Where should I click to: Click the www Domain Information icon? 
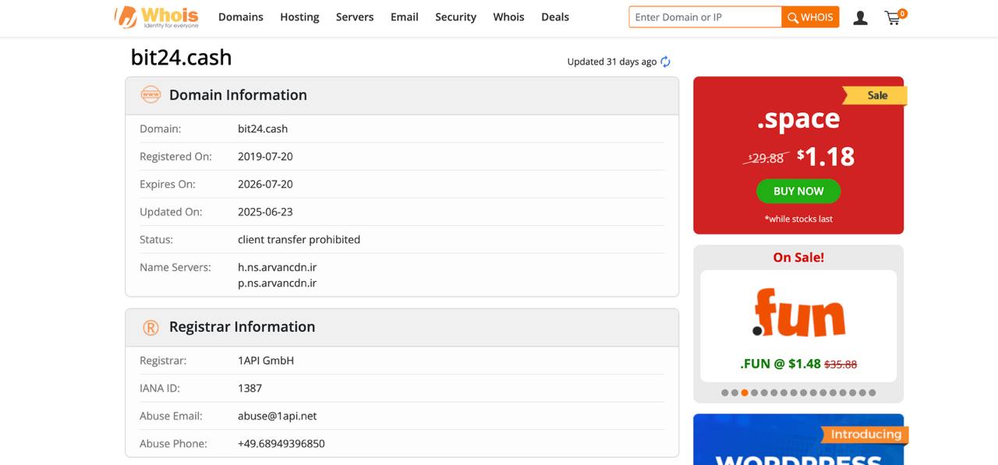(150, 95)
